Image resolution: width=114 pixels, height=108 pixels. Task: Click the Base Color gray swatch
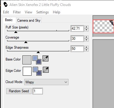[x=27, y=60]
